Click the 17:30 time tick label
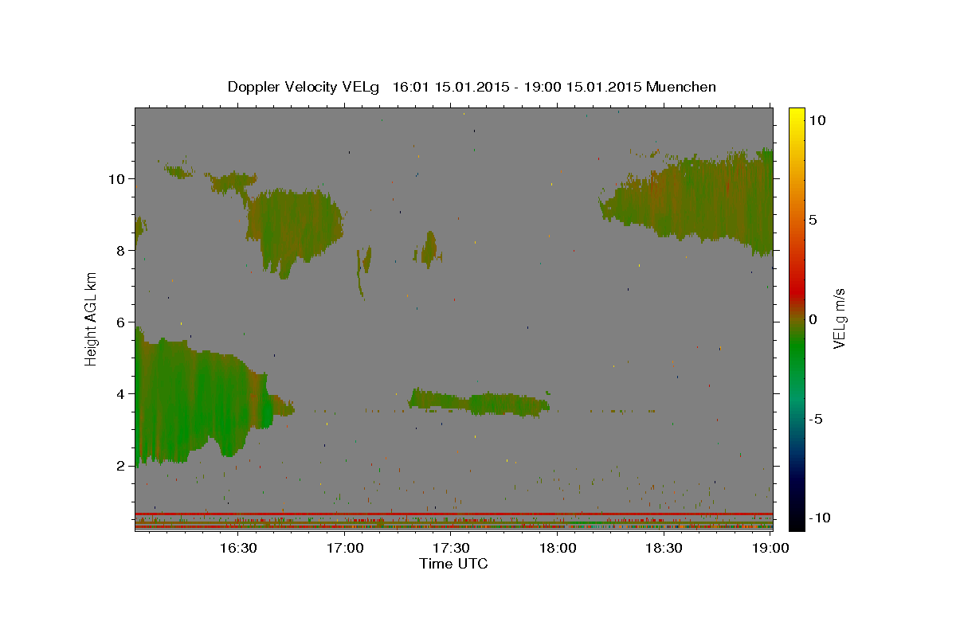Image resolution: width=956 pixels, height=637 pixels. pos(451,548)
